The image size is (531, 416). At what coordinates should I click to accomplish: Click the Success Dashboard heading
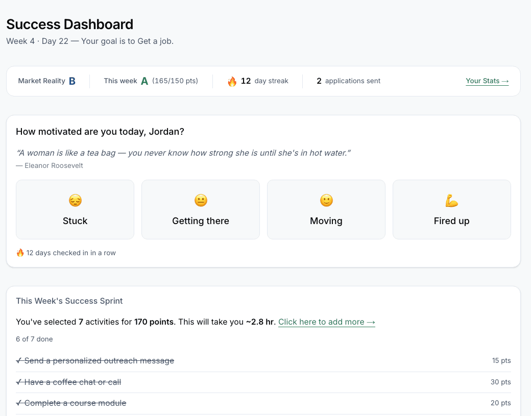click(70, 25)
